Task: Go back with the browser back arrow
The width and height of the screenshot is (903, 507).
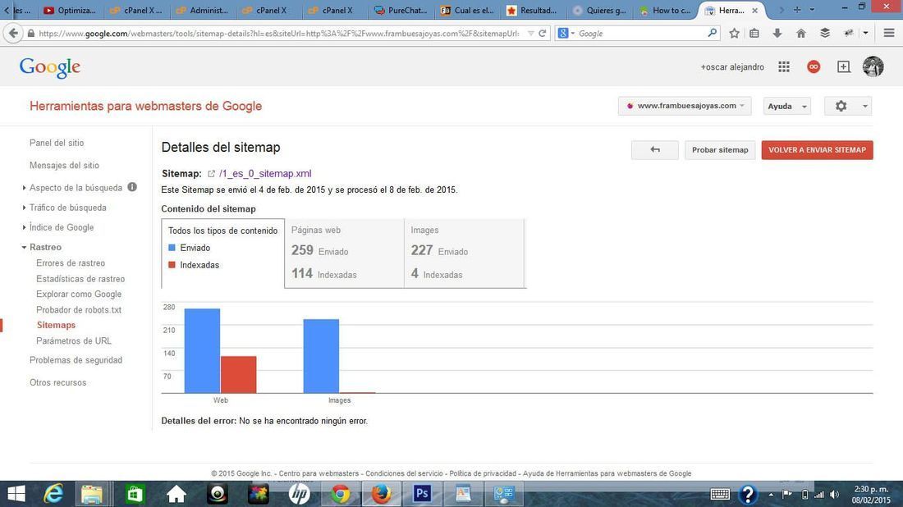Action: (13, 34)
